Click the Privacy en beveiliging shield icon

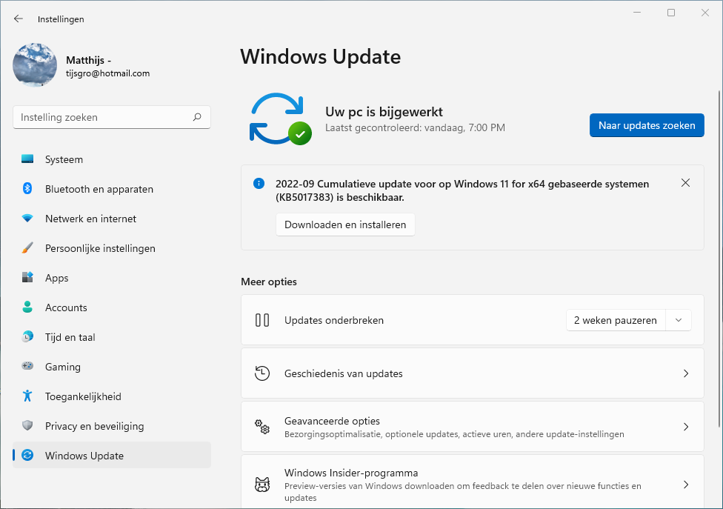click(x=27, y=426)
